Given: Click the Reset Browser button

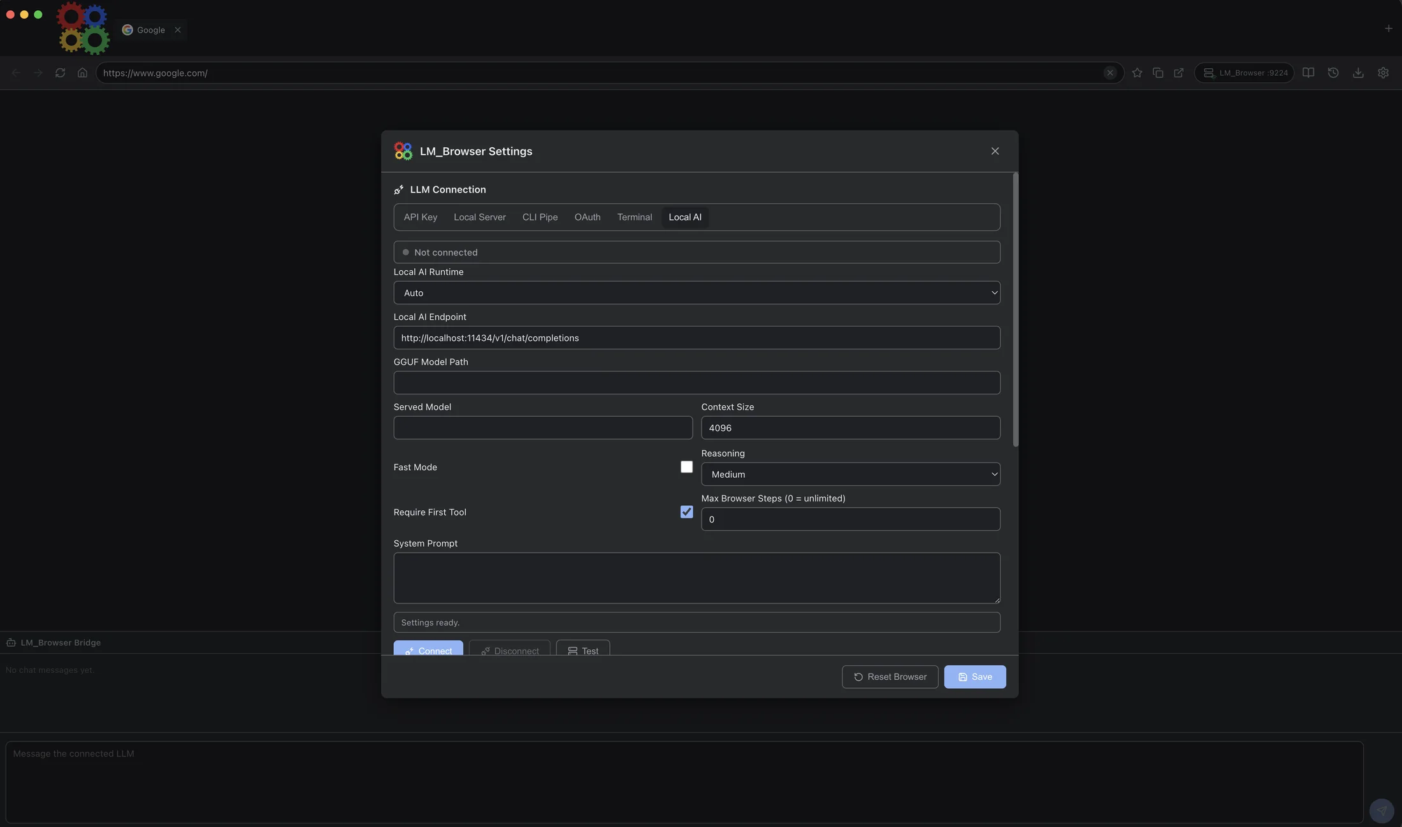Looking at the screenshot, I should (x=890, y=677).
